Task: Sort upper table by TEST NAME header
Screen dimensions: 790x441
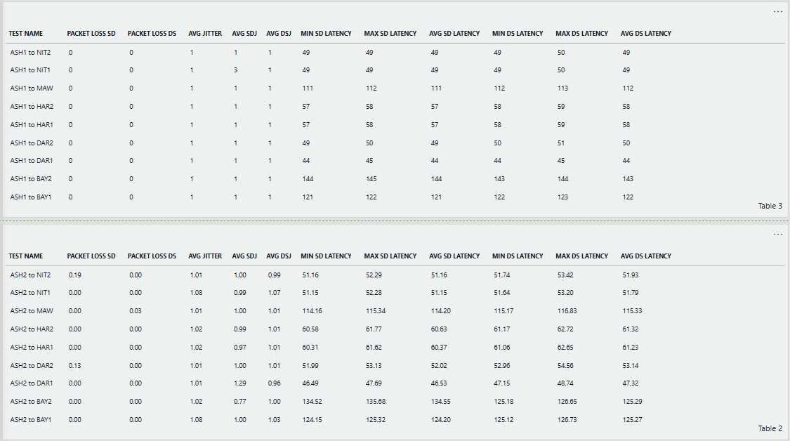Action: pos(26,34)
